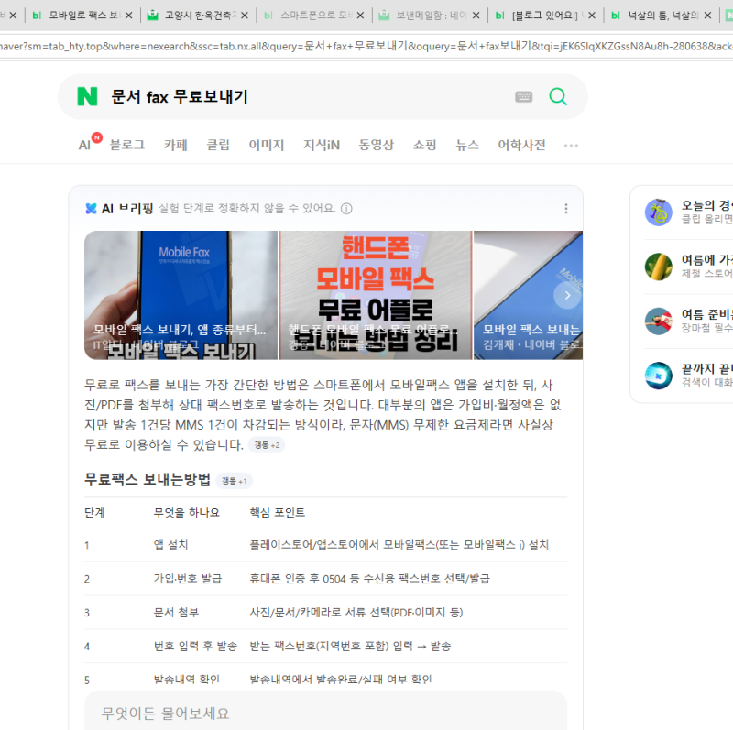Close the 보낸메일함 browser tab
This screenshot has width=733, height=730.
[x=476, y=16]
